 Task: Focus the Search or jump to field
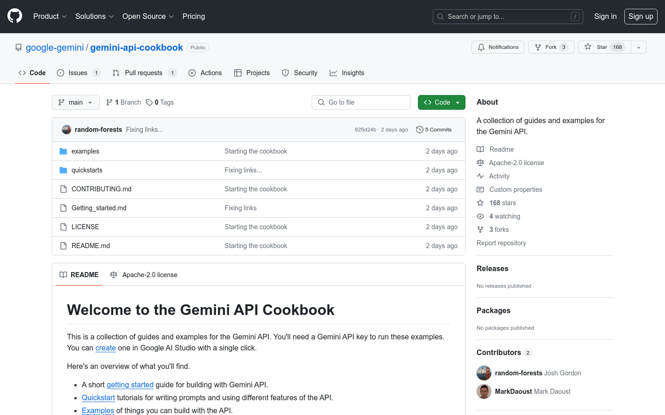tap(508, 17)
